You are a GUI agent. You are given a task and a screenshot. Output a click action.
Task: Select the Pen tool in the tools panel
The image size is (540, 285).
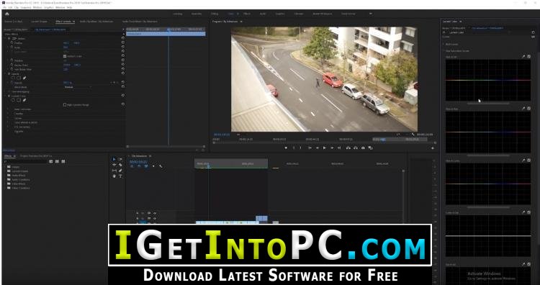[120, 171]
